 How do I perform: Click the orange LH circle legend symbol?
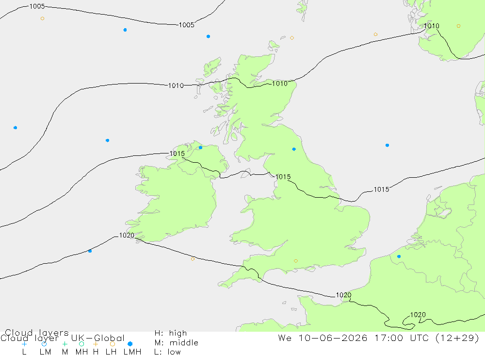(113, 344)
